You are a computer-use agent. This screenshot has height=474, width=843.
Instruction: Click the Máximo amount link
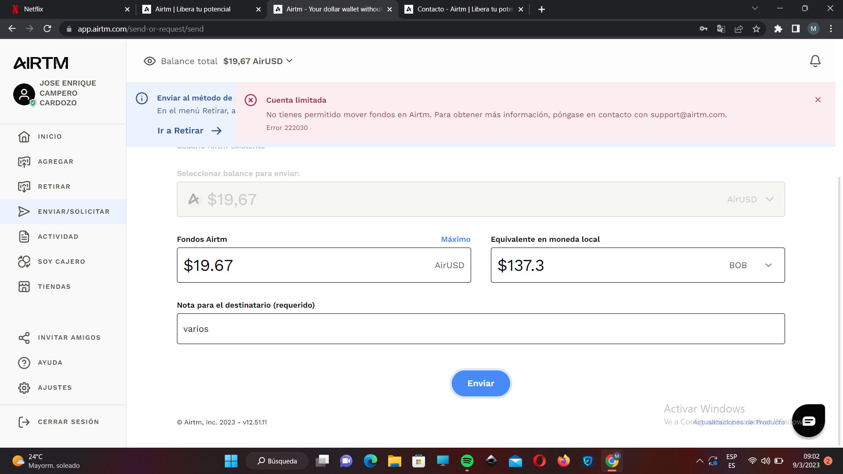click(x=455, y=239)
